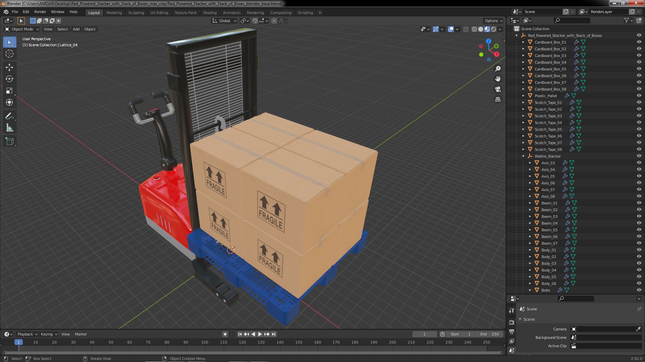
Task: Click the 3D Cursor tool
Action: (x=9, y=54)
